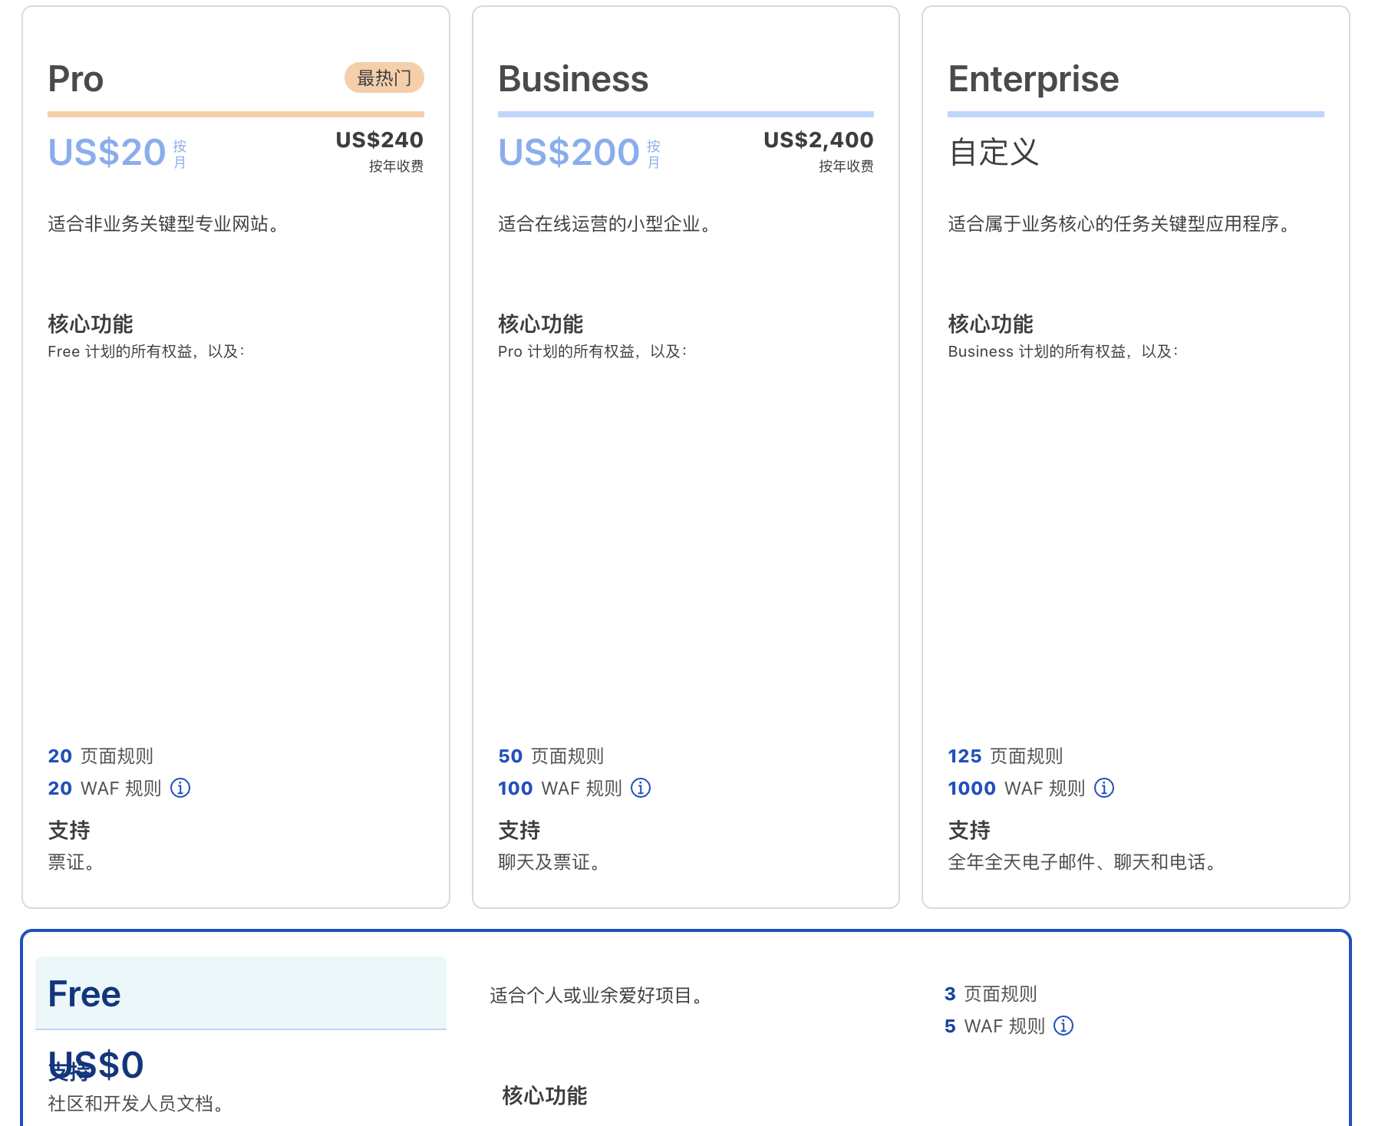Click the 自定义 Enterprise pricing text
Viewport: 1375px width, 1126px height.
(994, 152)
